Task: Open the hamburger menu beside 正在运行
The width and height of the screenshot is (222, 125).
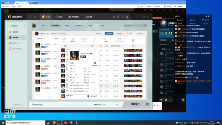Action: click(x=147, y=104)
